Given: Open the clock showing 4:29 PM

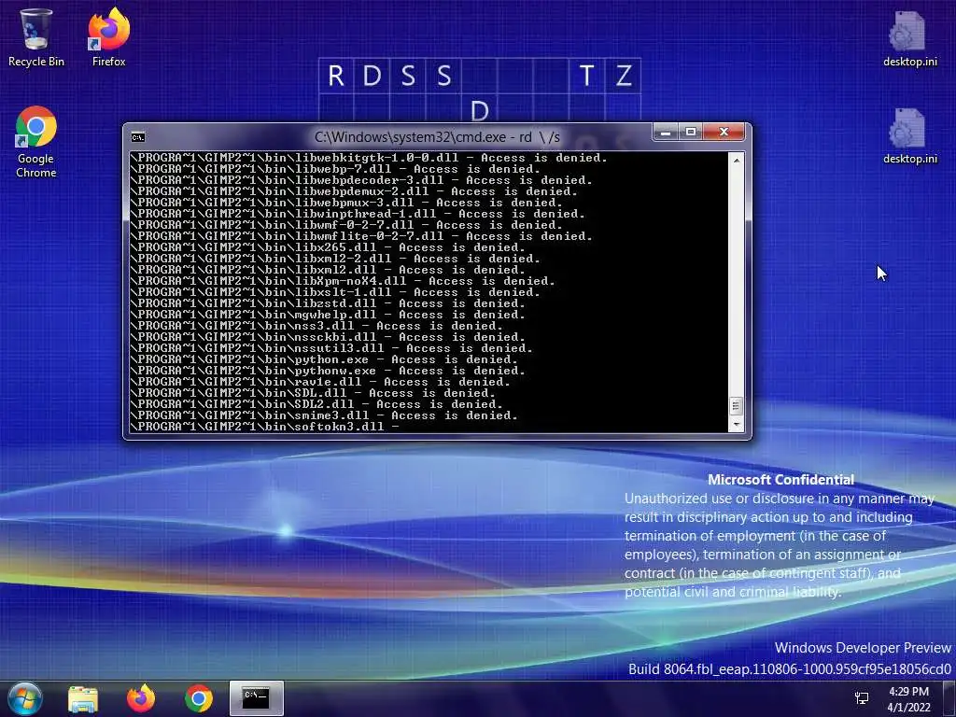Looking at the screenshot, I should point(908,698).
